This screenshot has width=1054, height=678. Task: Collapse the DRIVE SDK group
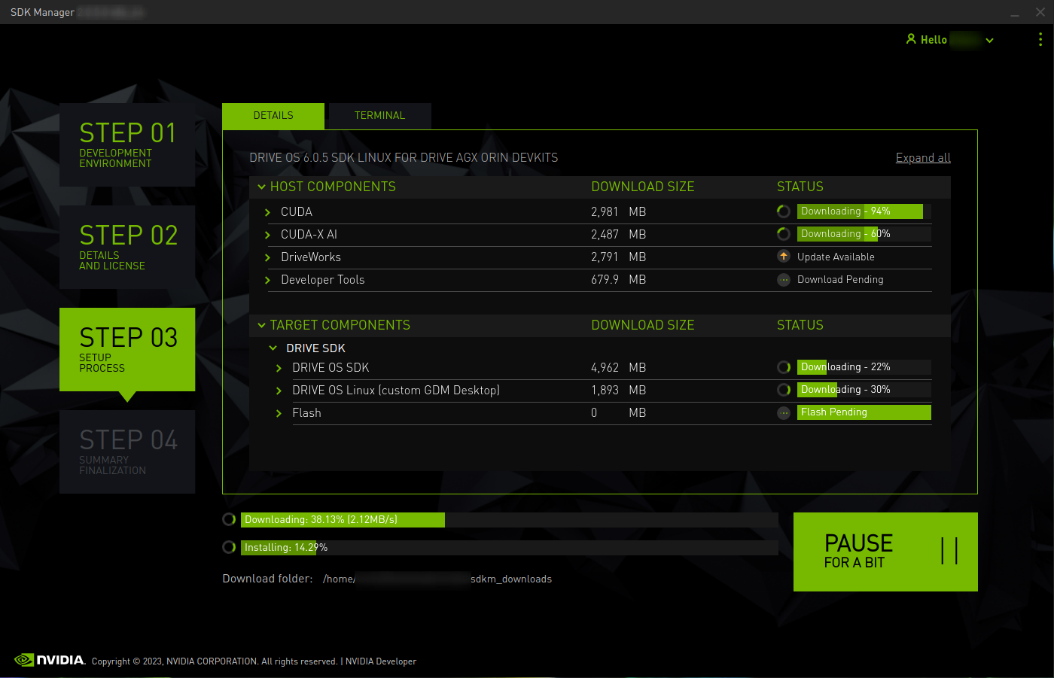273,348
